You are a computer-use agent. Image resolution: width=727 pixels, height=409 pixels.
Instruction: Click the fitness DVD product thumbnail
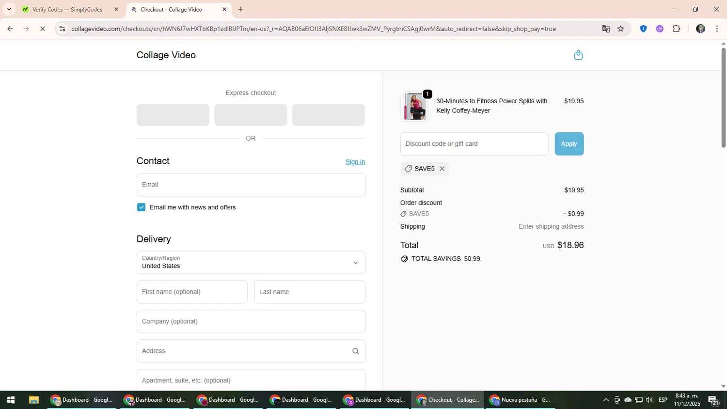415,106
